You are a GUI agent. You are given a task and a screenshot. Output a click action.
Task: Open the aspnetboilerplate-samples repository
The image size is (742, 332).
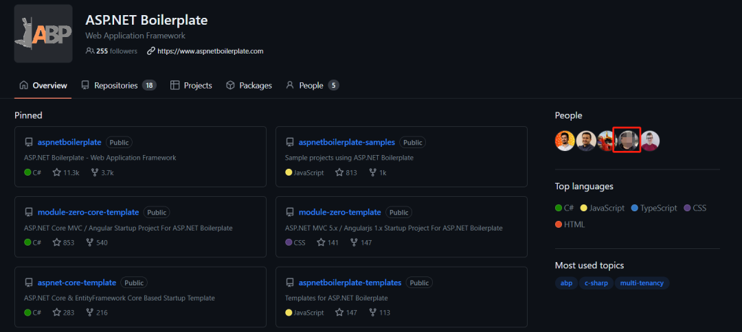pos(347,142)
